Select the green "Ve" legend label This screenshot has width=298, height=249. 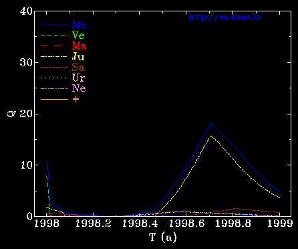[x=78, y=35]
